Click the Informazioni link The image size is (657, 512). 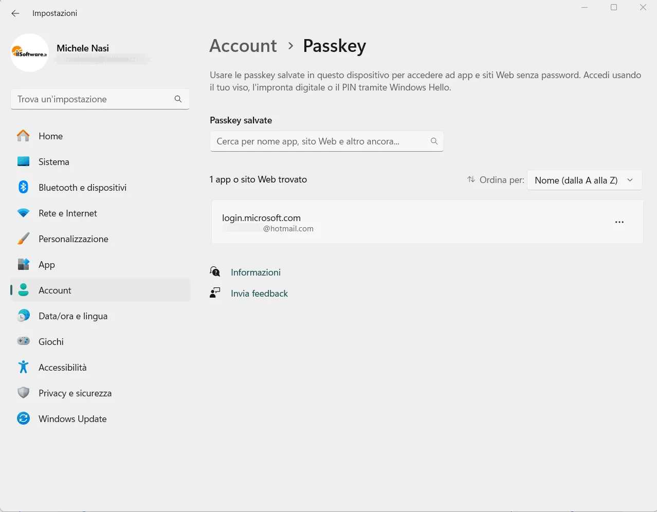(x=255, y=272)
